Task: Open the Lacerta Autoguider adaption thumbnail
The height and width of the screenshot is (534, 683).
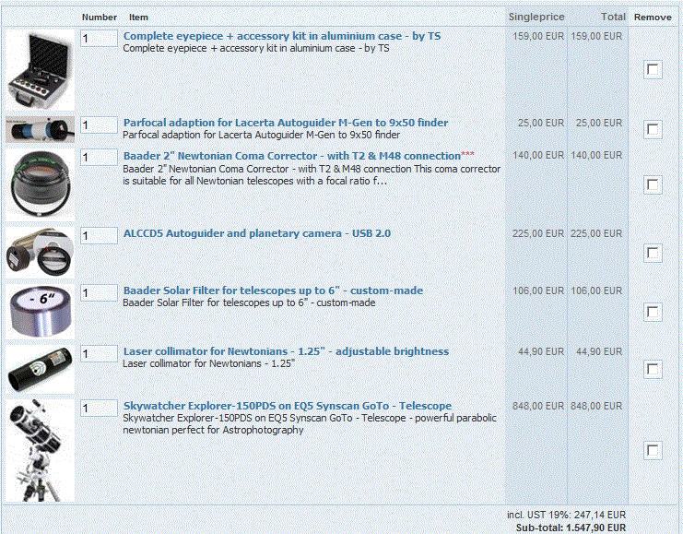Action: coord(40,129)
